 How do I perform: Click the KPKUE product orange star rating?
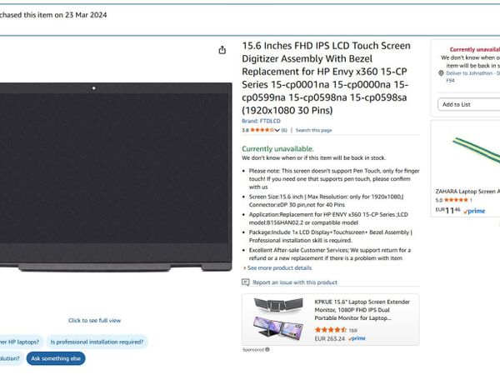tap(331, 330)
